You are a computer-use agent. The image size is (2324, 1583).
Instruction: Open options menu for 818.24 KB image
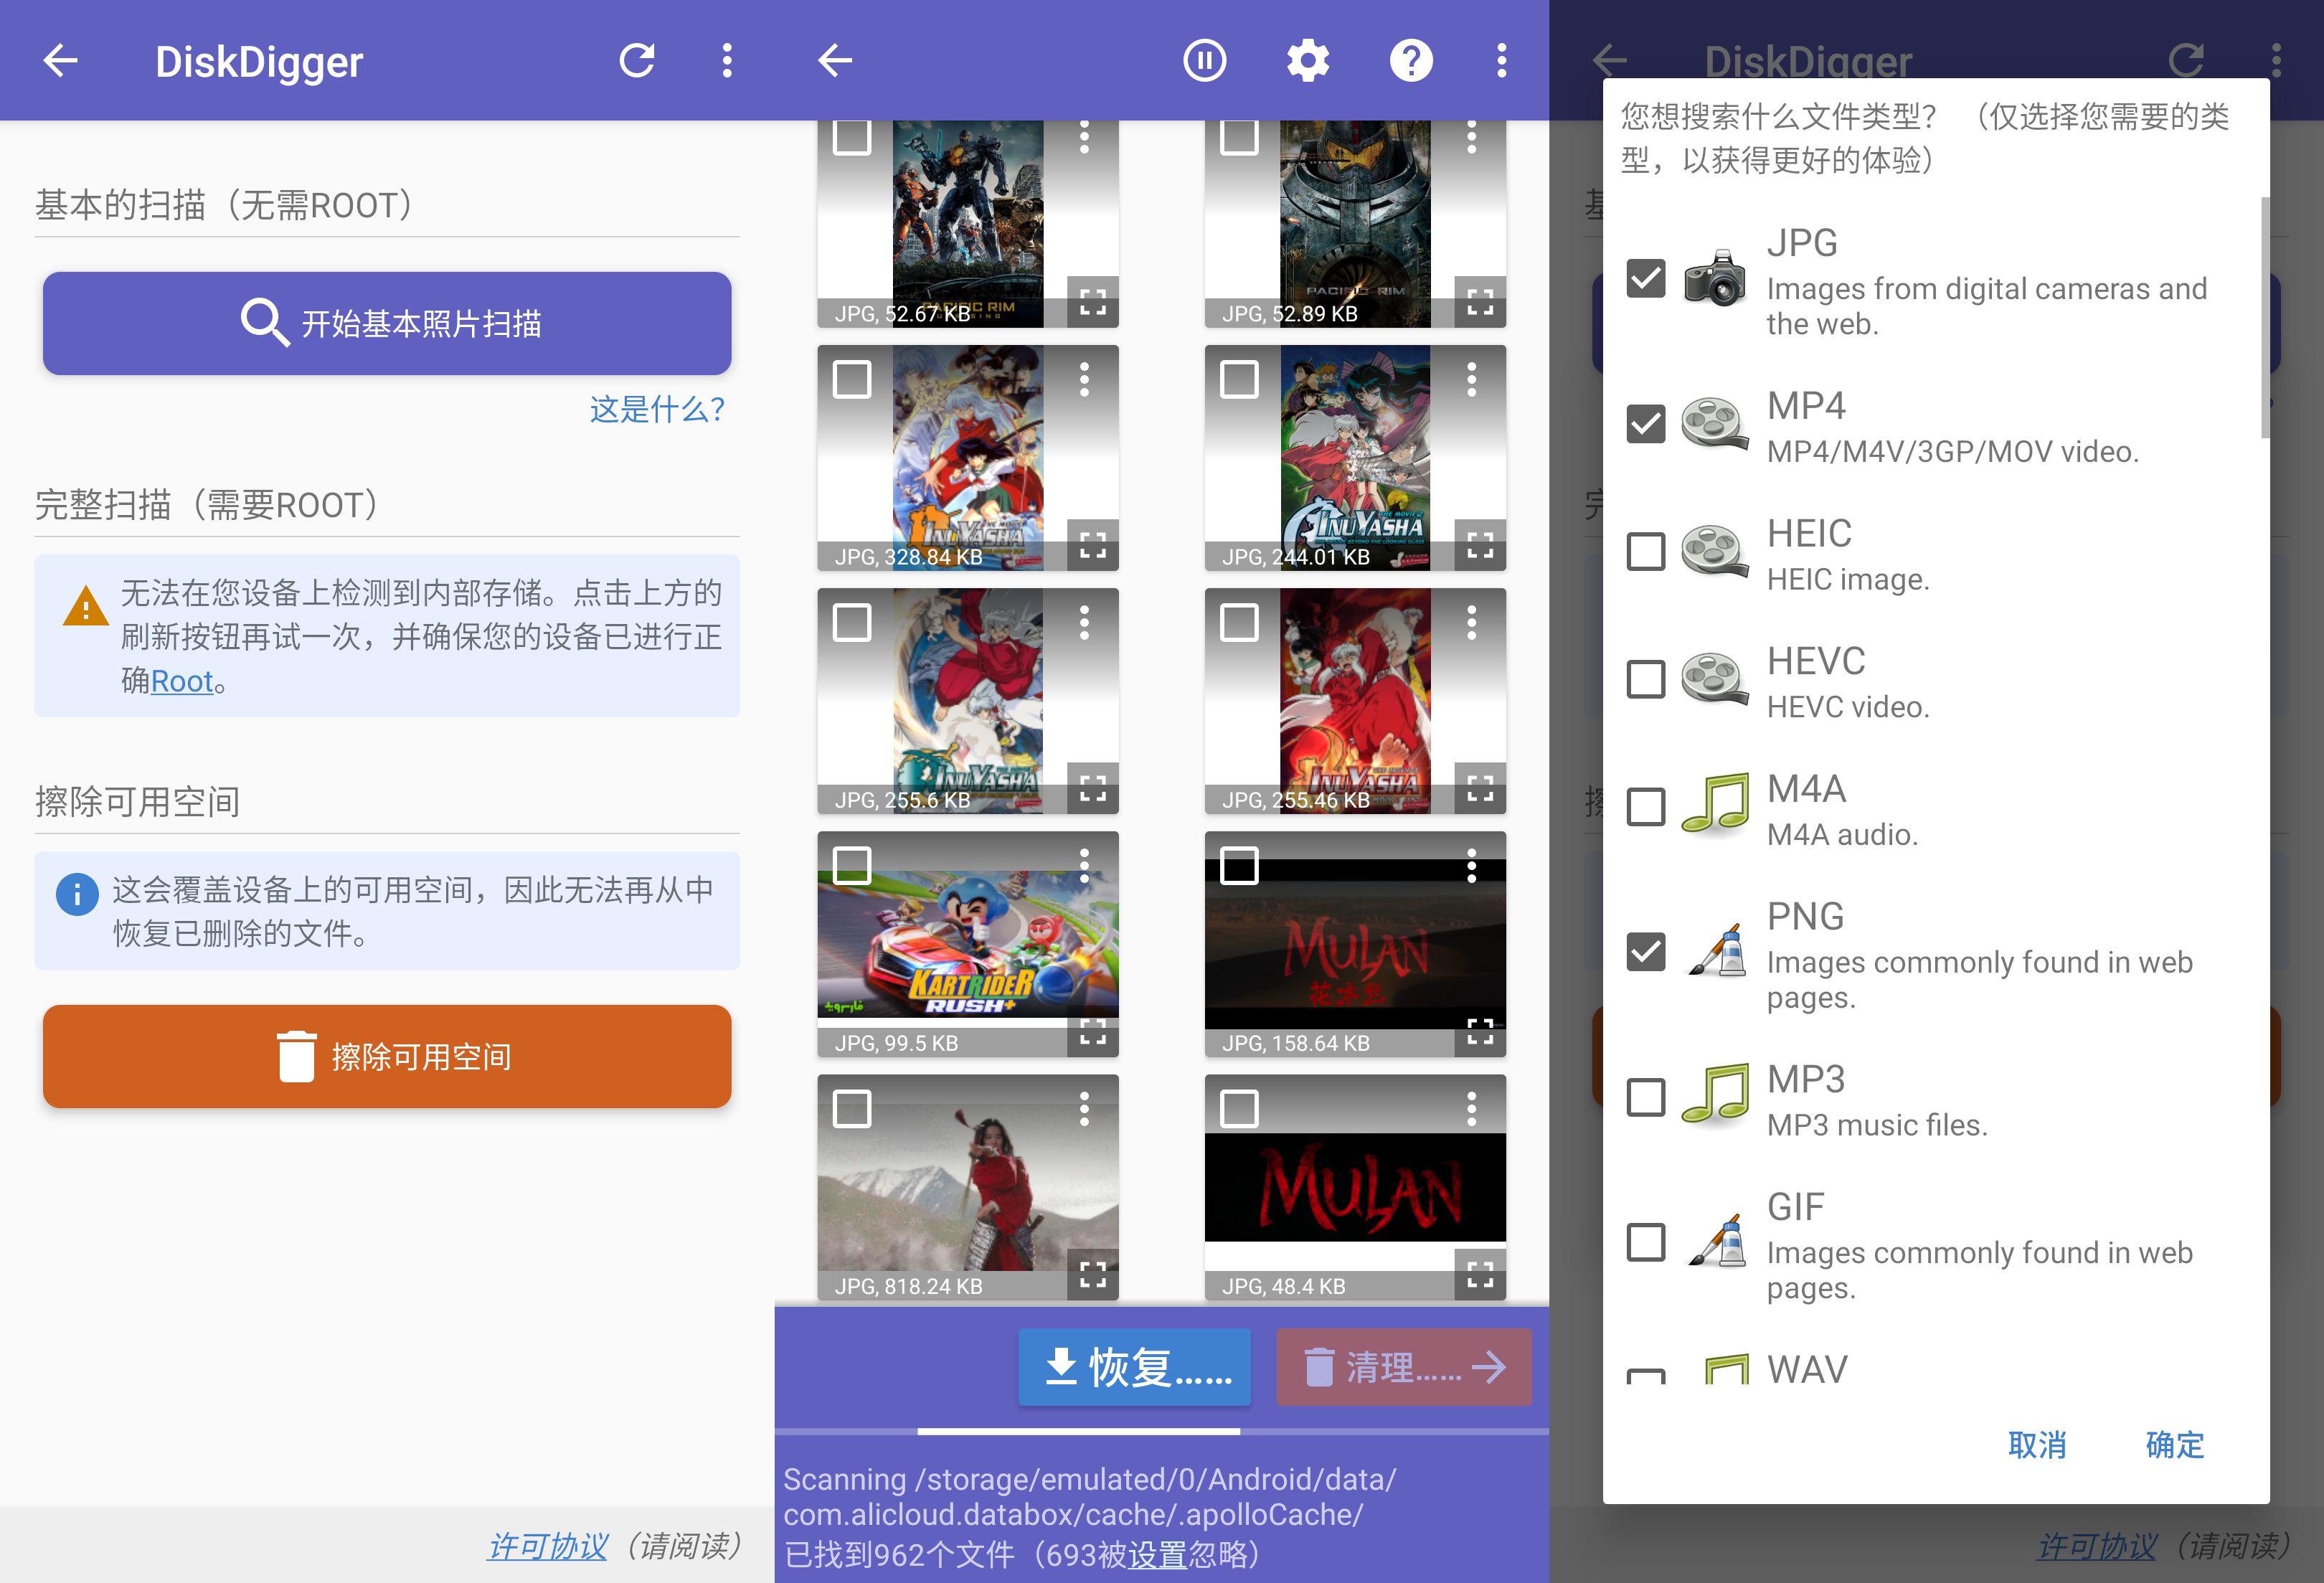(1084, 1109)
